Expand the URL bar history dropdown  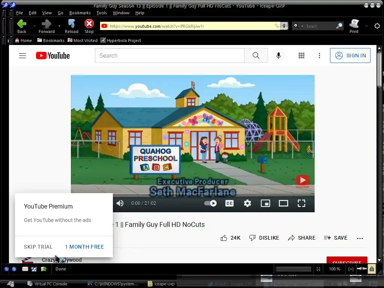(x=284, y=26)
